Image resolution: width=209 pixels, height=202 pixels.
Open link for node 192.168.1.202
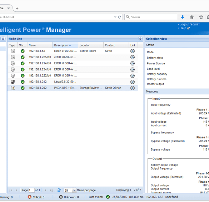(x=132, y=88)
